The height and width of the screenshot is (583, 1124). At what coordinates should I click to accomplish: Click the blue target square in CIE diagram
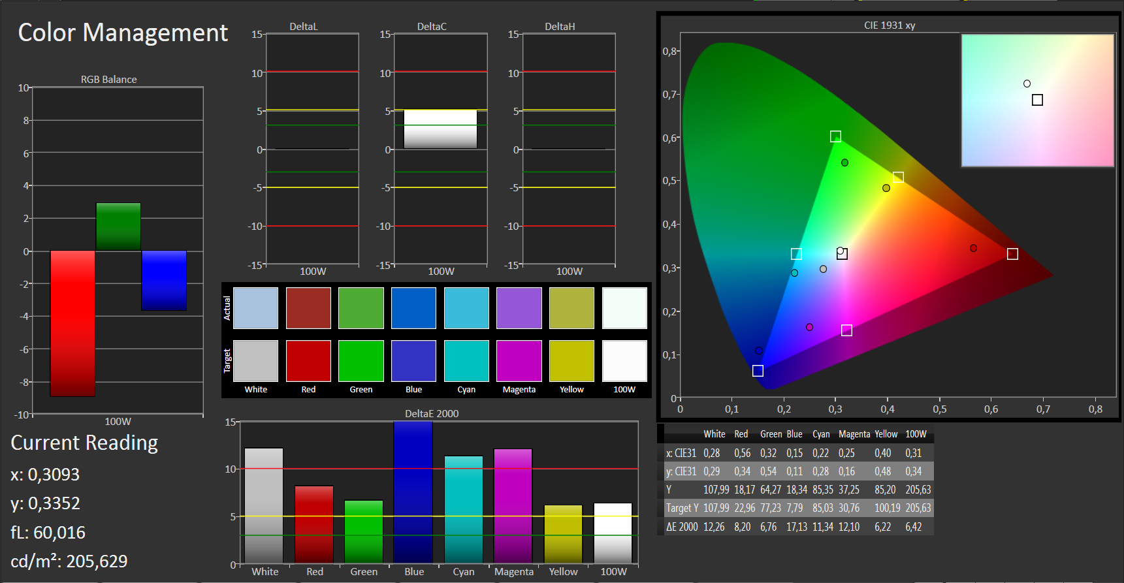(758, 371)
